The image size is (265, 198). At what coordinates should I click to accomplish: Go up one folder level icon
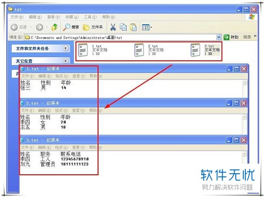[x=55, y=27]
